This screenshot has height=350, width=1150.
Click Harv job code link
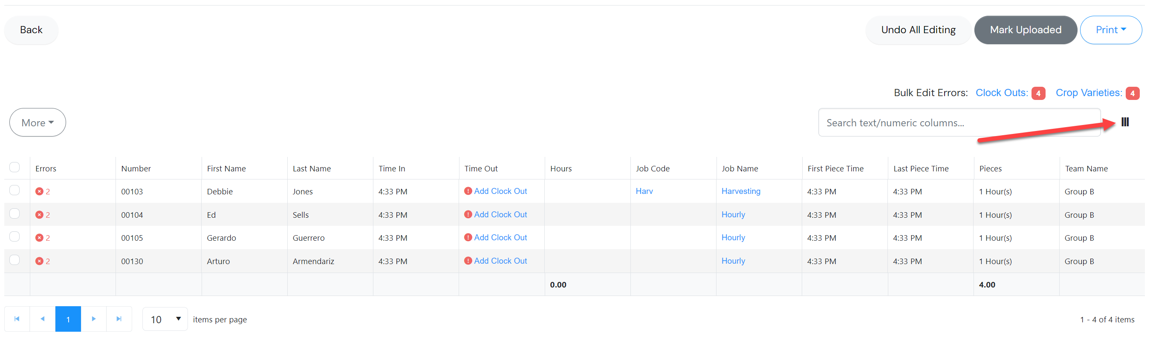click(x=644, y=191)
